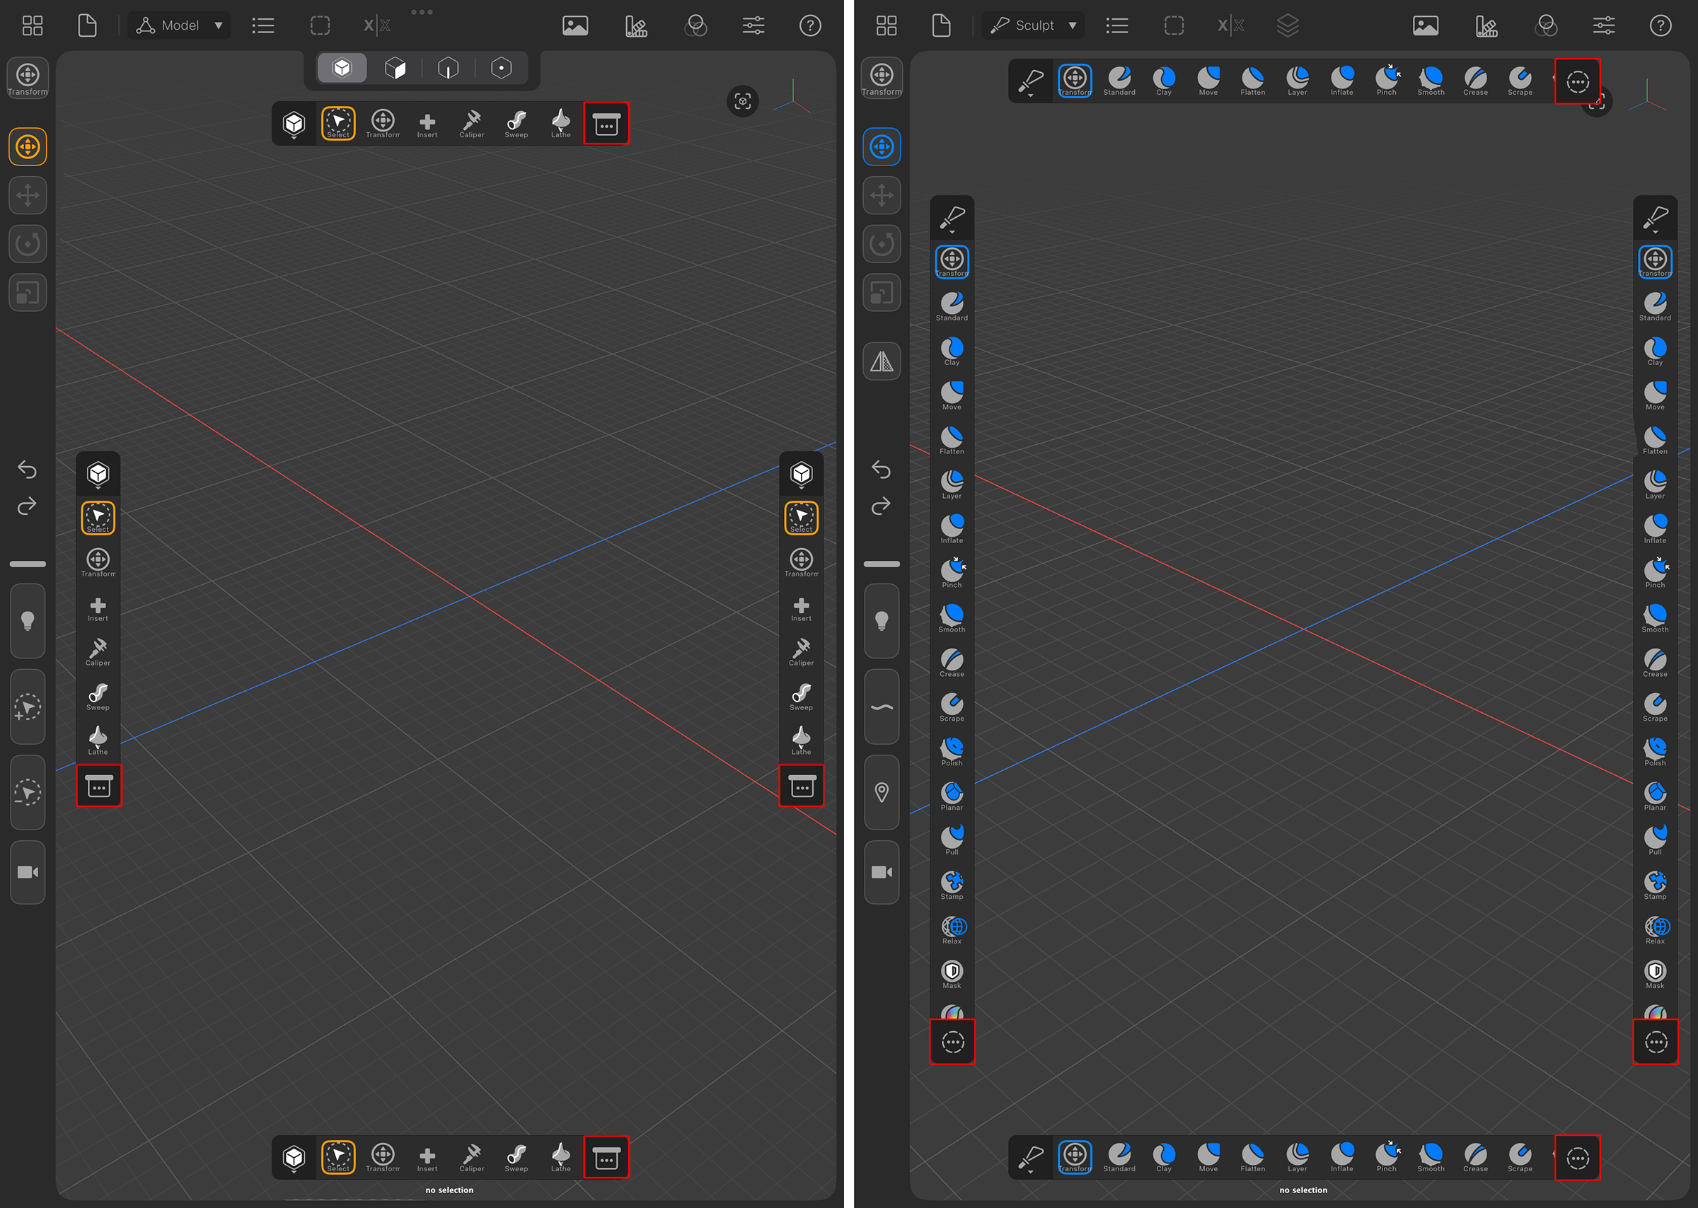Screen dimensions: 1698x1208
Task: Open the scene list menu in Sculpt window
Action: (1117, 26)
